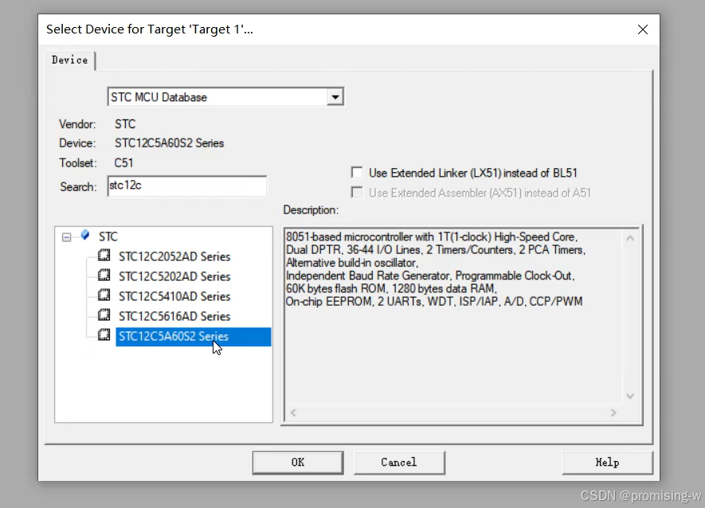Click chip icon beside STC12C5616AD Series

pyautogui.click(x=104, y=315)
